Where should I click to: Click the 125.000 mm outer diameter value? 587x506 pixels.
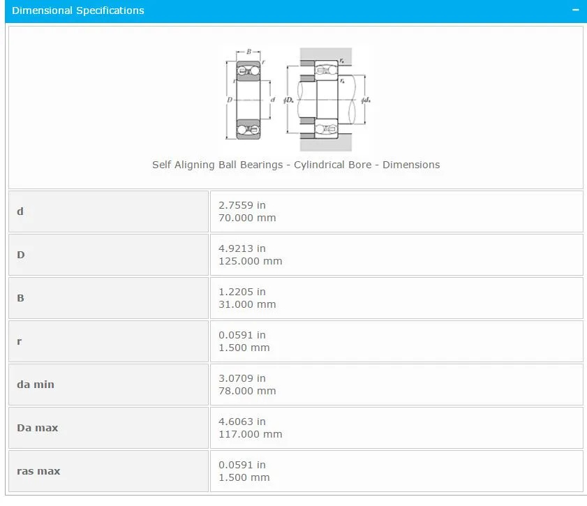pos(251,261)
